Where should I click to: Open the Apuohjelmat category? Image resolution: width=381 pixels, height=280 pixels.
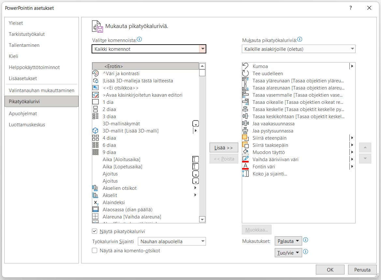pos(41,114)
